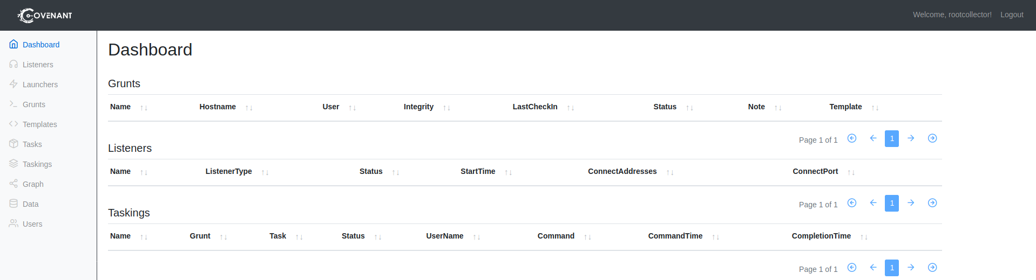This screenshot has width=1036, height=280.
Task: Sort Taskings by Command arrows
Action: point(587,237)
